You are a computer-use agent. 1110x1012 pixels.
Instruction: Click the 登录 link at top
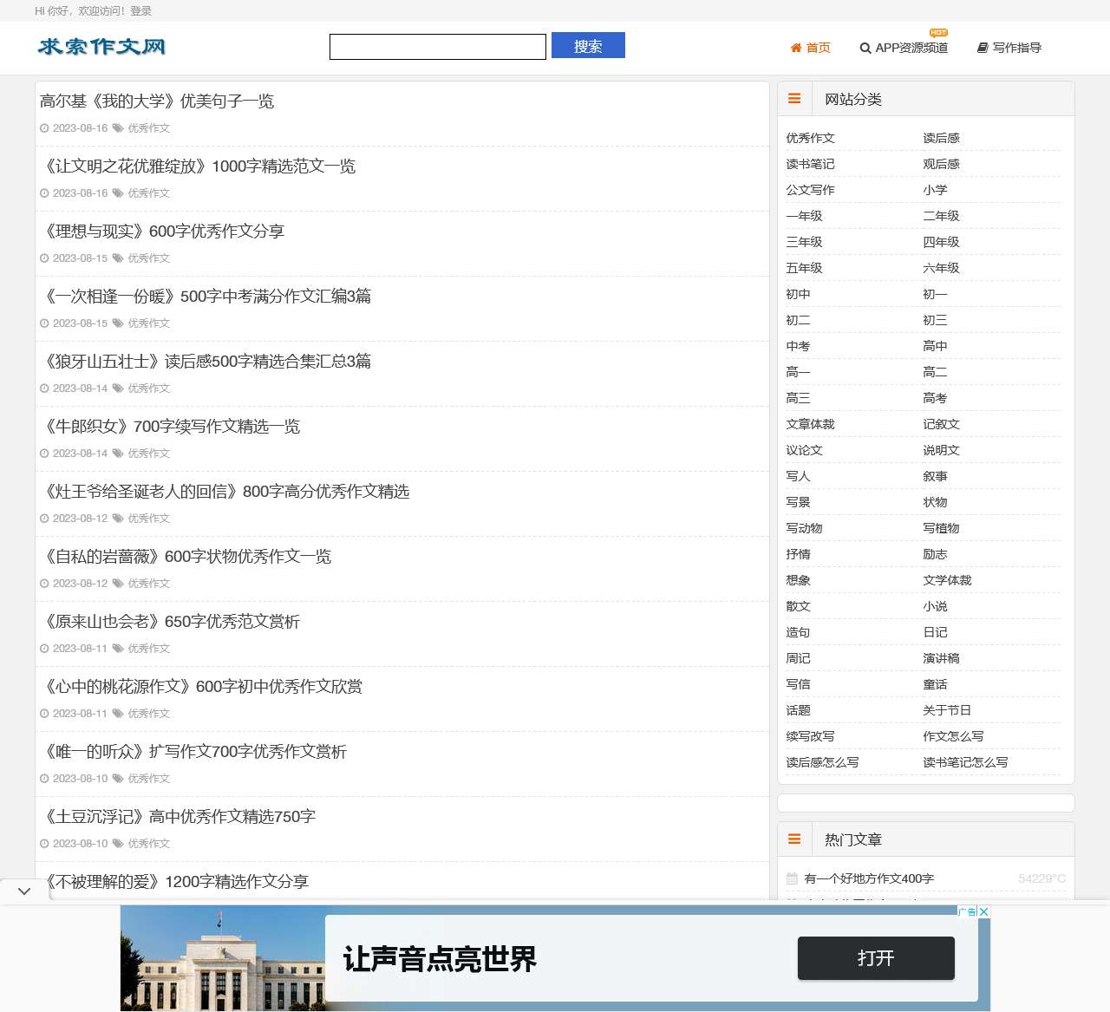[140, 10]
